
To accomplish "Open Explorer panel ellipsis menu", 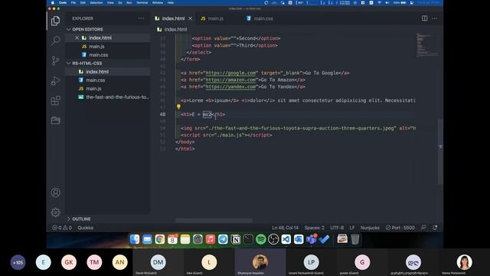I will [141, 18].
